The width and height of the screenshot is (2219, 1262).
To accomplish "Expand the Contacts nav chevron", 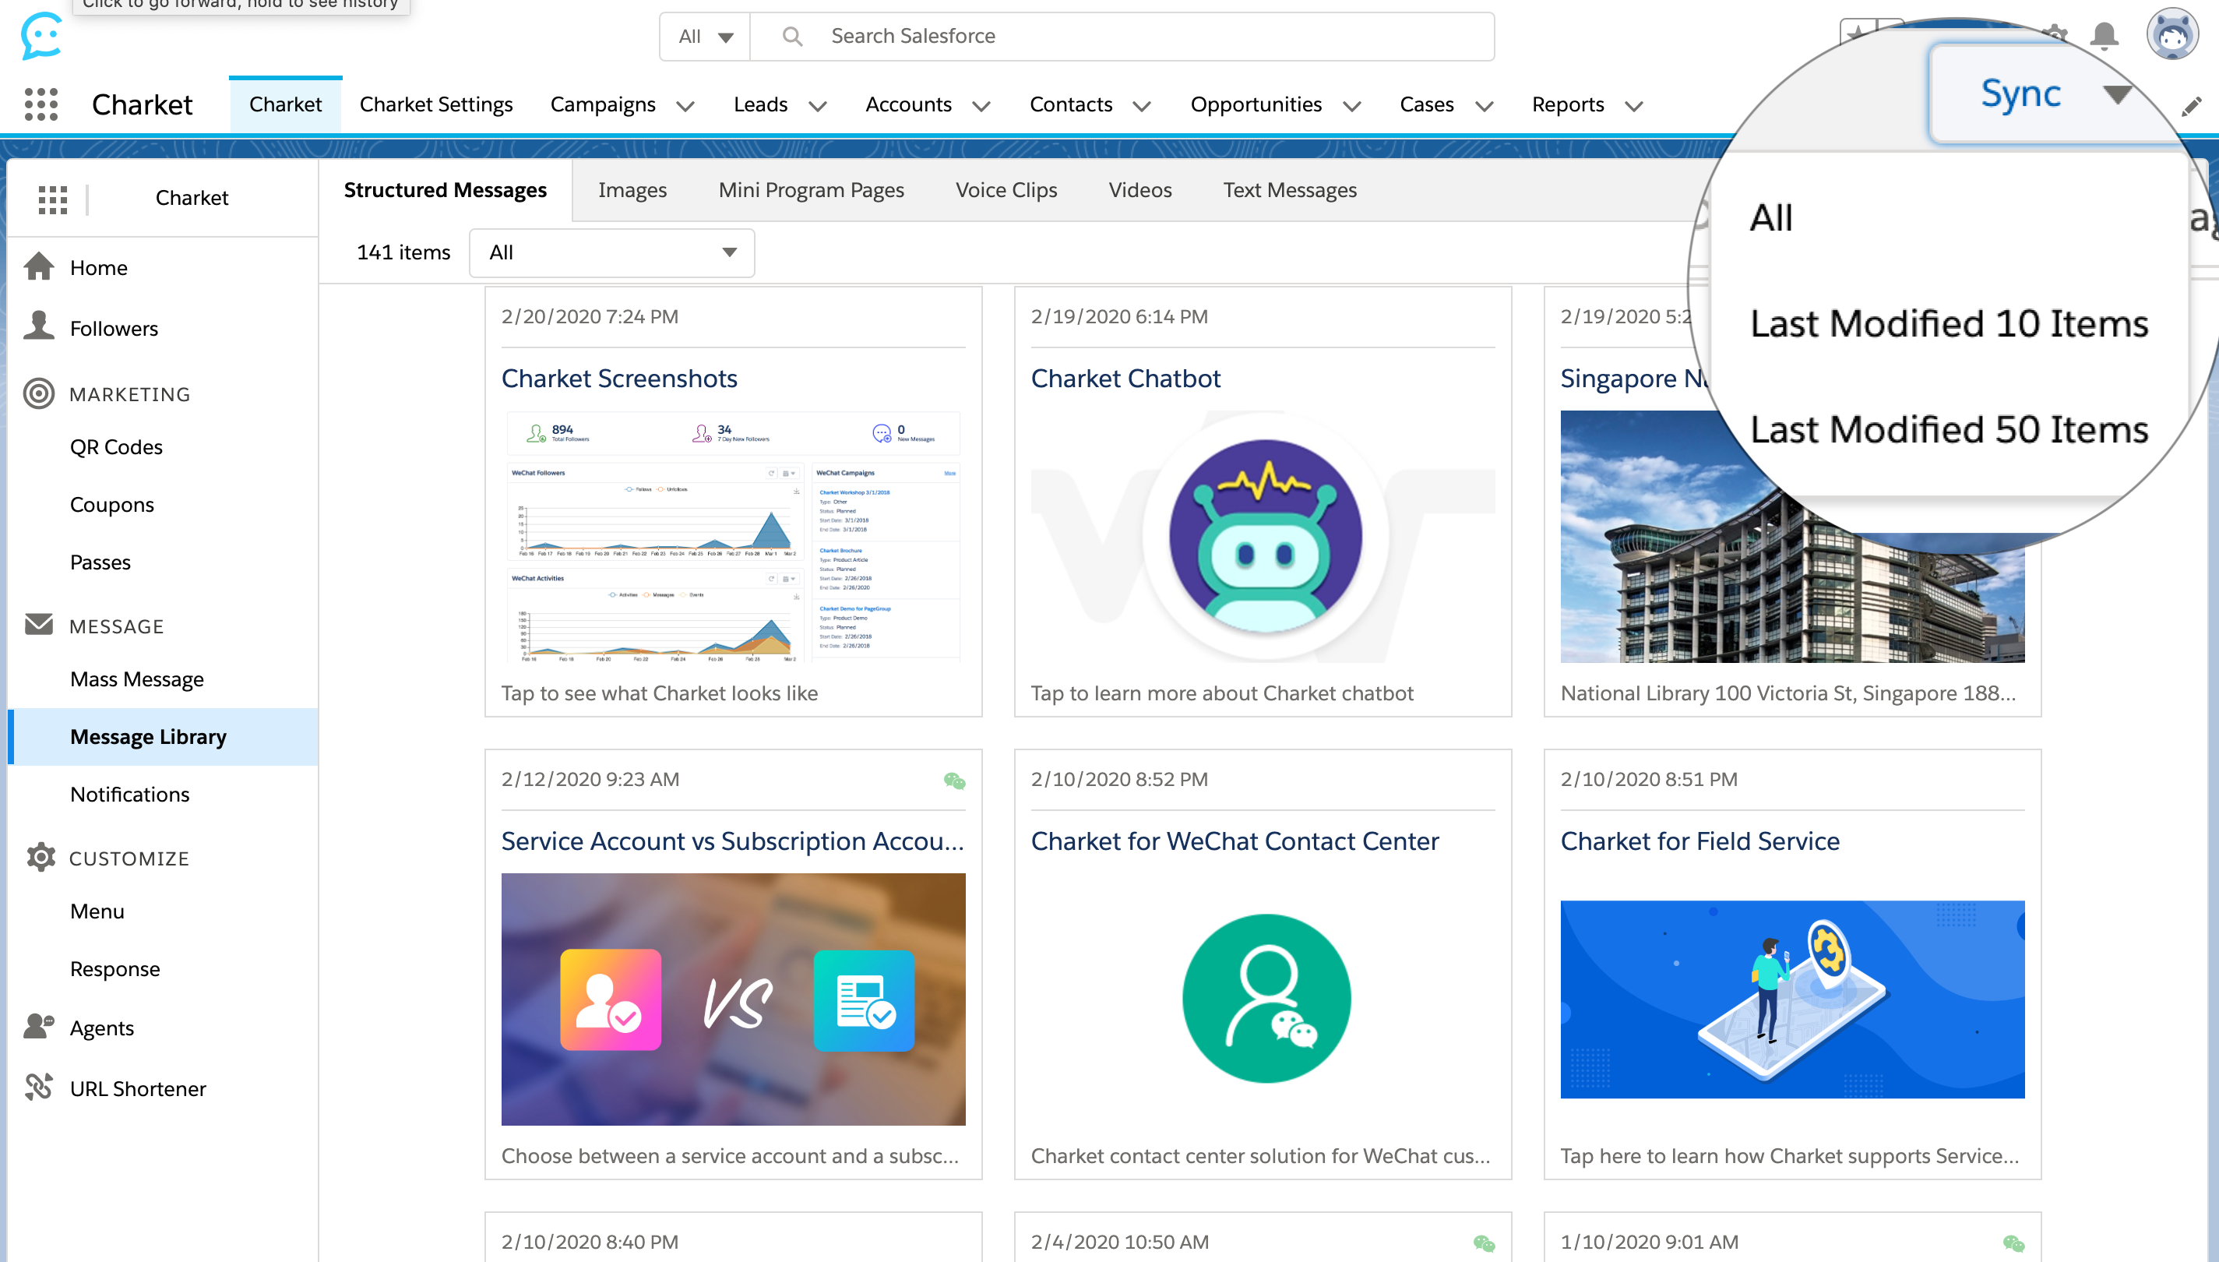I will (x=1142, y=107).
